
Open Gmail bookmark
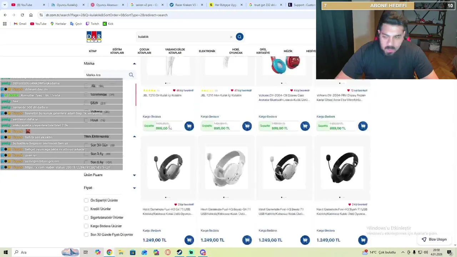[20, 24]
